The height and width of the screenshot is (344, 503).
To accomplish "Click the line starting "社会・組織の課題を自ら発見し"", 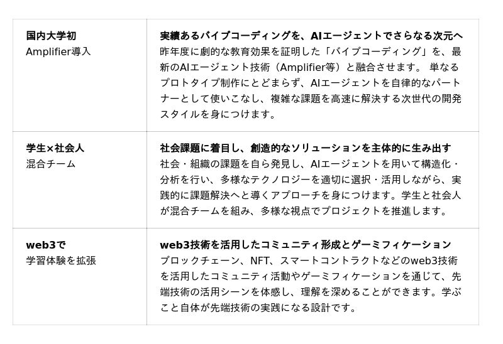I will point(311,164).
